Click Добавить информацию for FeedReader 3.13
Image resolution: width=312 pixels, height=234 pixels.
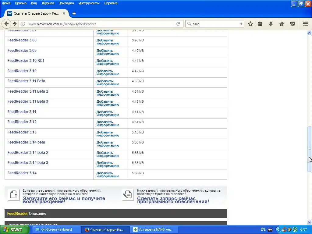point(108,134)
